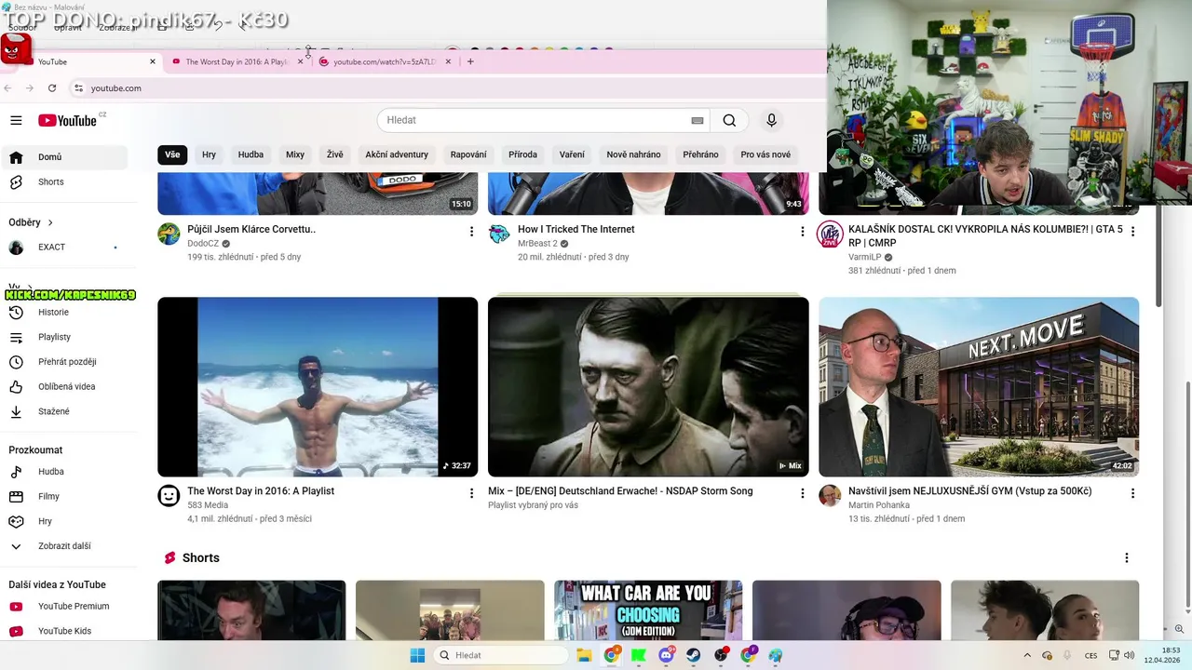The width and height of the screenshot is (1192, 670).
Task: Go forward using browser forward arrow
Action: (x=30, y=87)
